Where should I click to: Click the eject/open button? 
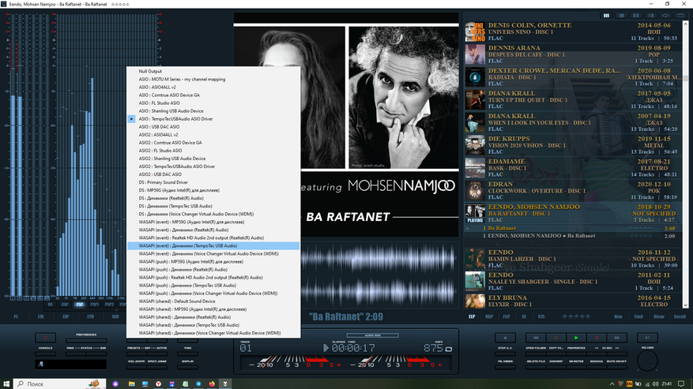pyautogui.click(x=505, y=338)
